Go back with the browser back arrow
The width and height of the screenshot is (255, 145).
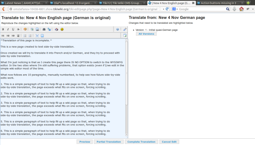3,9
